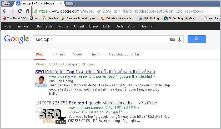This screenshot has width=221, height=129.
Task: Open Hình ảnh in the black bar
Action: tap(44, 26)
